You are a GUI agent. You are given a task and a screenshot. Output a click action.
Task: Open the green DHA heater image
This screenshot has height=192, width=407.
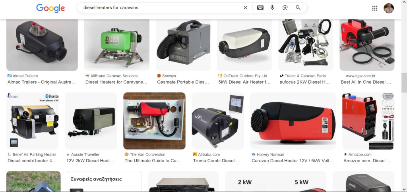116,44
